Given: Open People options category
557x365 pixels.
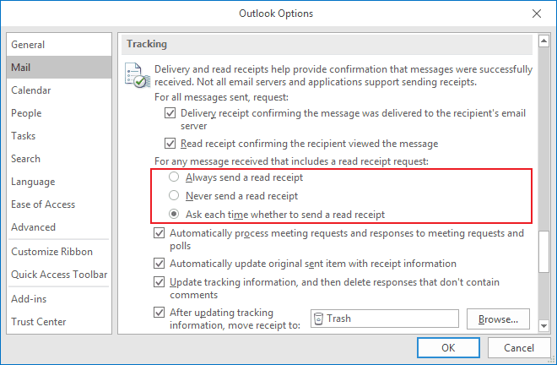Looking at the screenshot, I should [59, 112].
